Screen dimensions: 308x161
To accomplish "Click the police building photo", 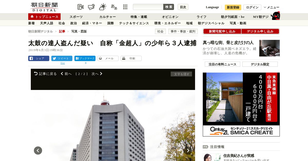I will tap(113, 125).
